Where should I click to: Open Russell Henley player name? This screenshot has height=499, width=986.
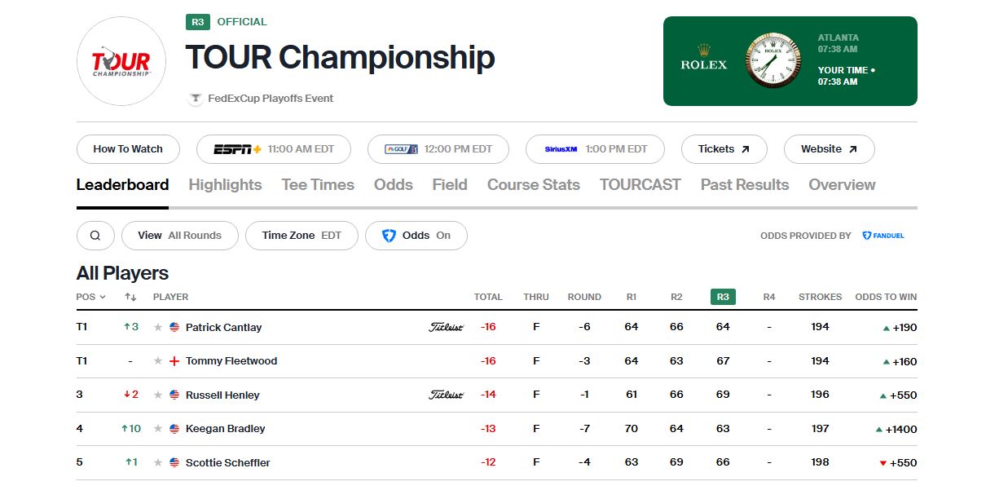(222, 395)
